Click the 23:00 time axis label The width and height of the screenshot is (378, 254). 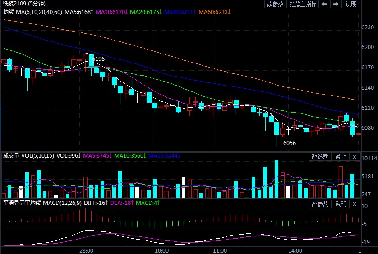(x=86, y=250)
